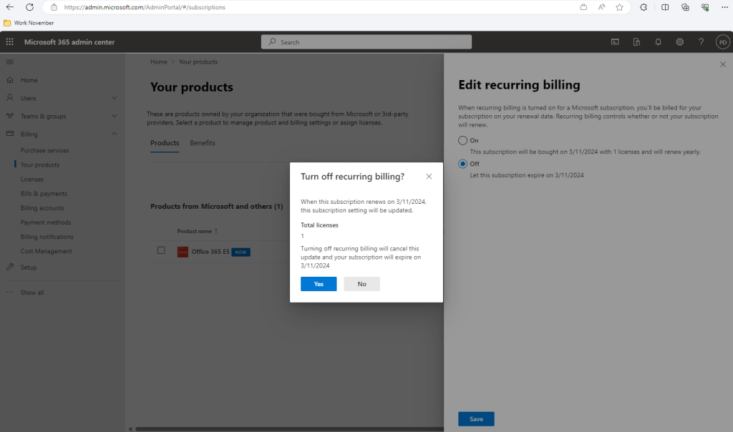This screenshot has width=733, height=432.
Task: Close the Edit recurring billing panel
Action: click(723, 64)
